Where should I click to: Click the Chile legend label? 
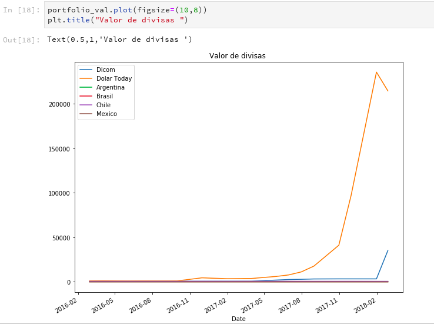point(104,105)
